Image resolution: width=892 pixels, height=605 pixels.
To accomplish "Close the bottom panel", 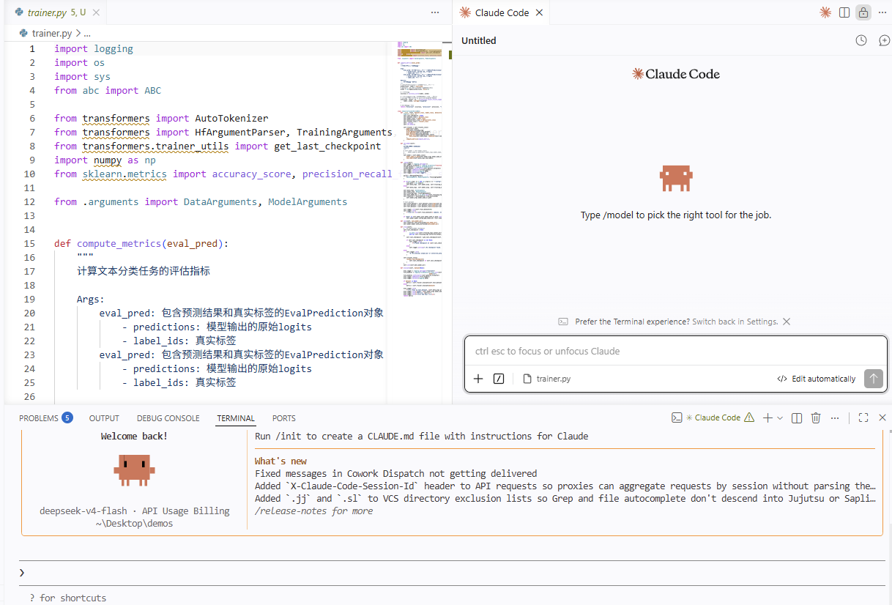I will pos(882,417).
